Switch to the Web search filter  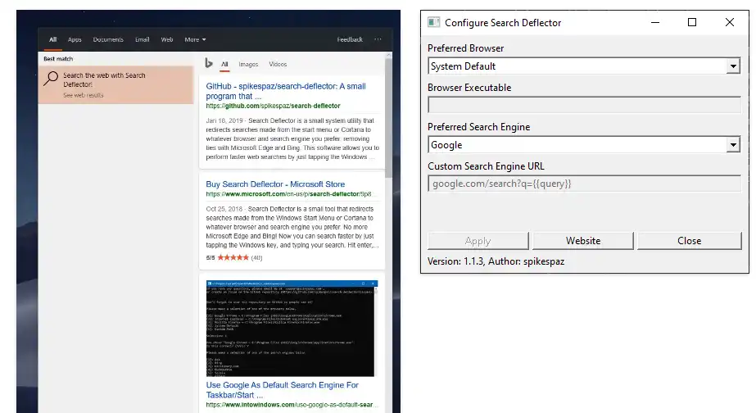coord(167,39)
